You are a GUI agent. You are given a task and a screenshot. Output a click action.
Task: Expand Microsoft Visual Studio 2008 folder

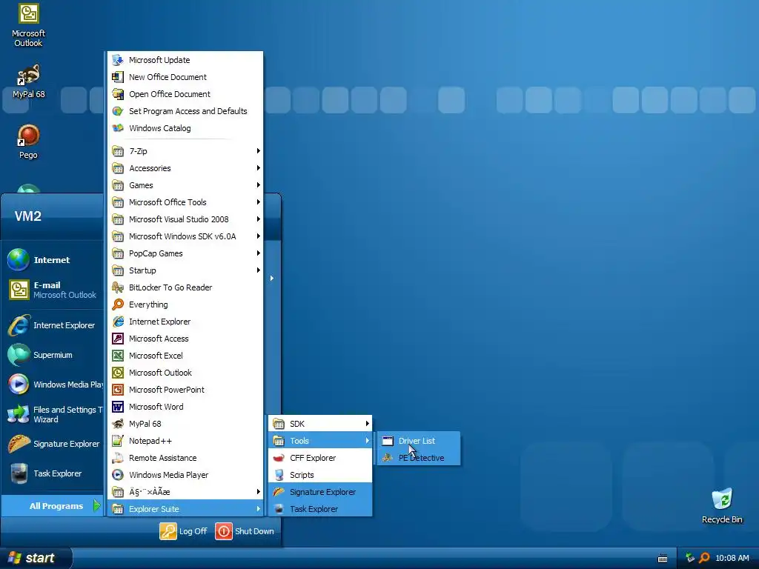(186, 219)
